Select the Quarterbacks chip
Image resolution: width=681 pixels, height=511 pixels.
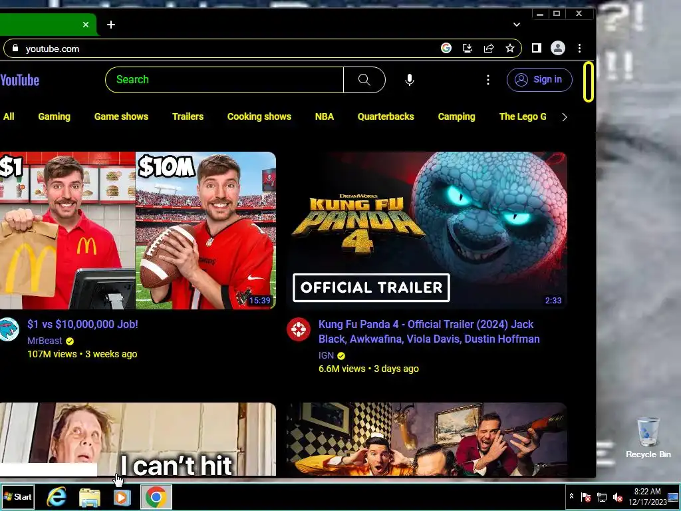coord(386,116)
